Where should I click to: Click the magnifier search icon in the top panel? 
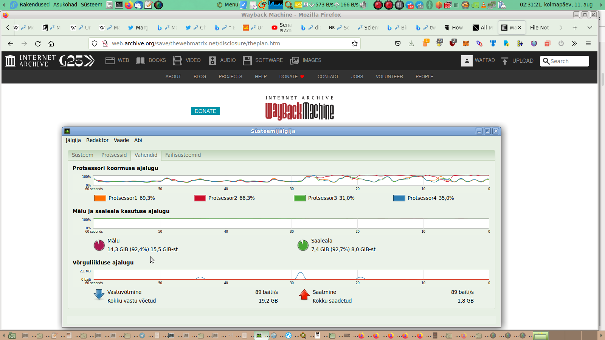pyautogui.click(x=289, y=5)
